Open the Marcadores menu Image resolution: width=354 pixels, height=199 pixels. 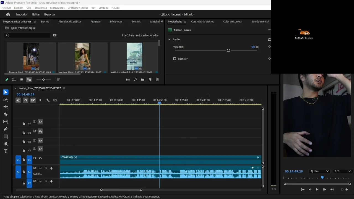click(x=57, y=8)
